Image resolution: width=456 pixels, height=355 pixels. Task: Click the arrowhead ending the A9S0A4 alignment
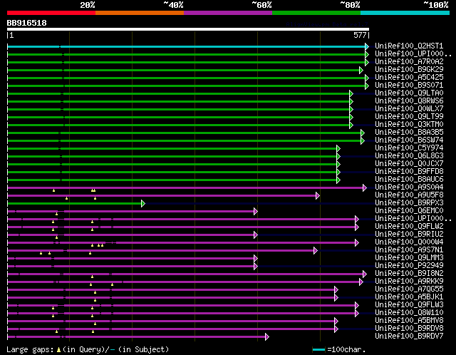365,188
